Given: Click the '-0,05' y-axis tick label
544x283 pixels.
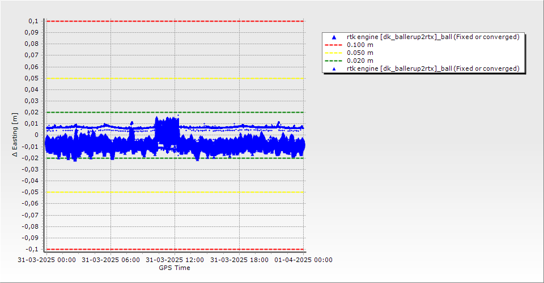Looking at the screenshot, I should (x=31, y=192).
